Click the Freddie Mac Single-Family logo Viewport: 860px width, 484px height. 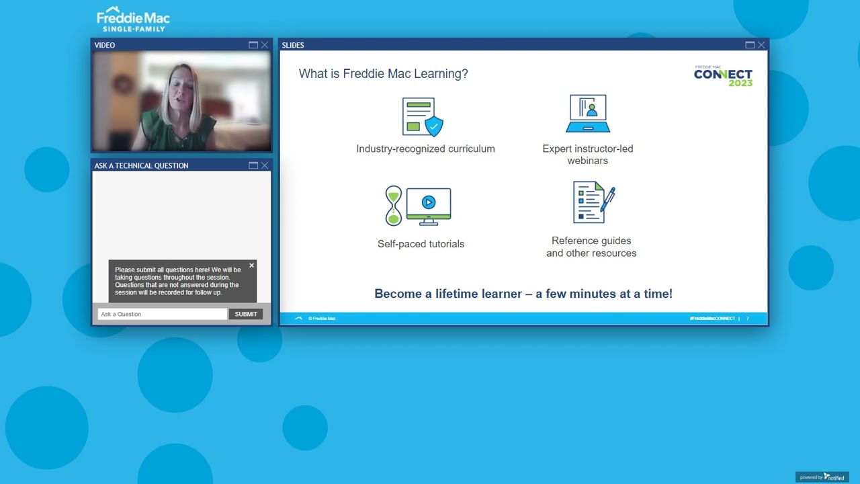coord(133,19)
